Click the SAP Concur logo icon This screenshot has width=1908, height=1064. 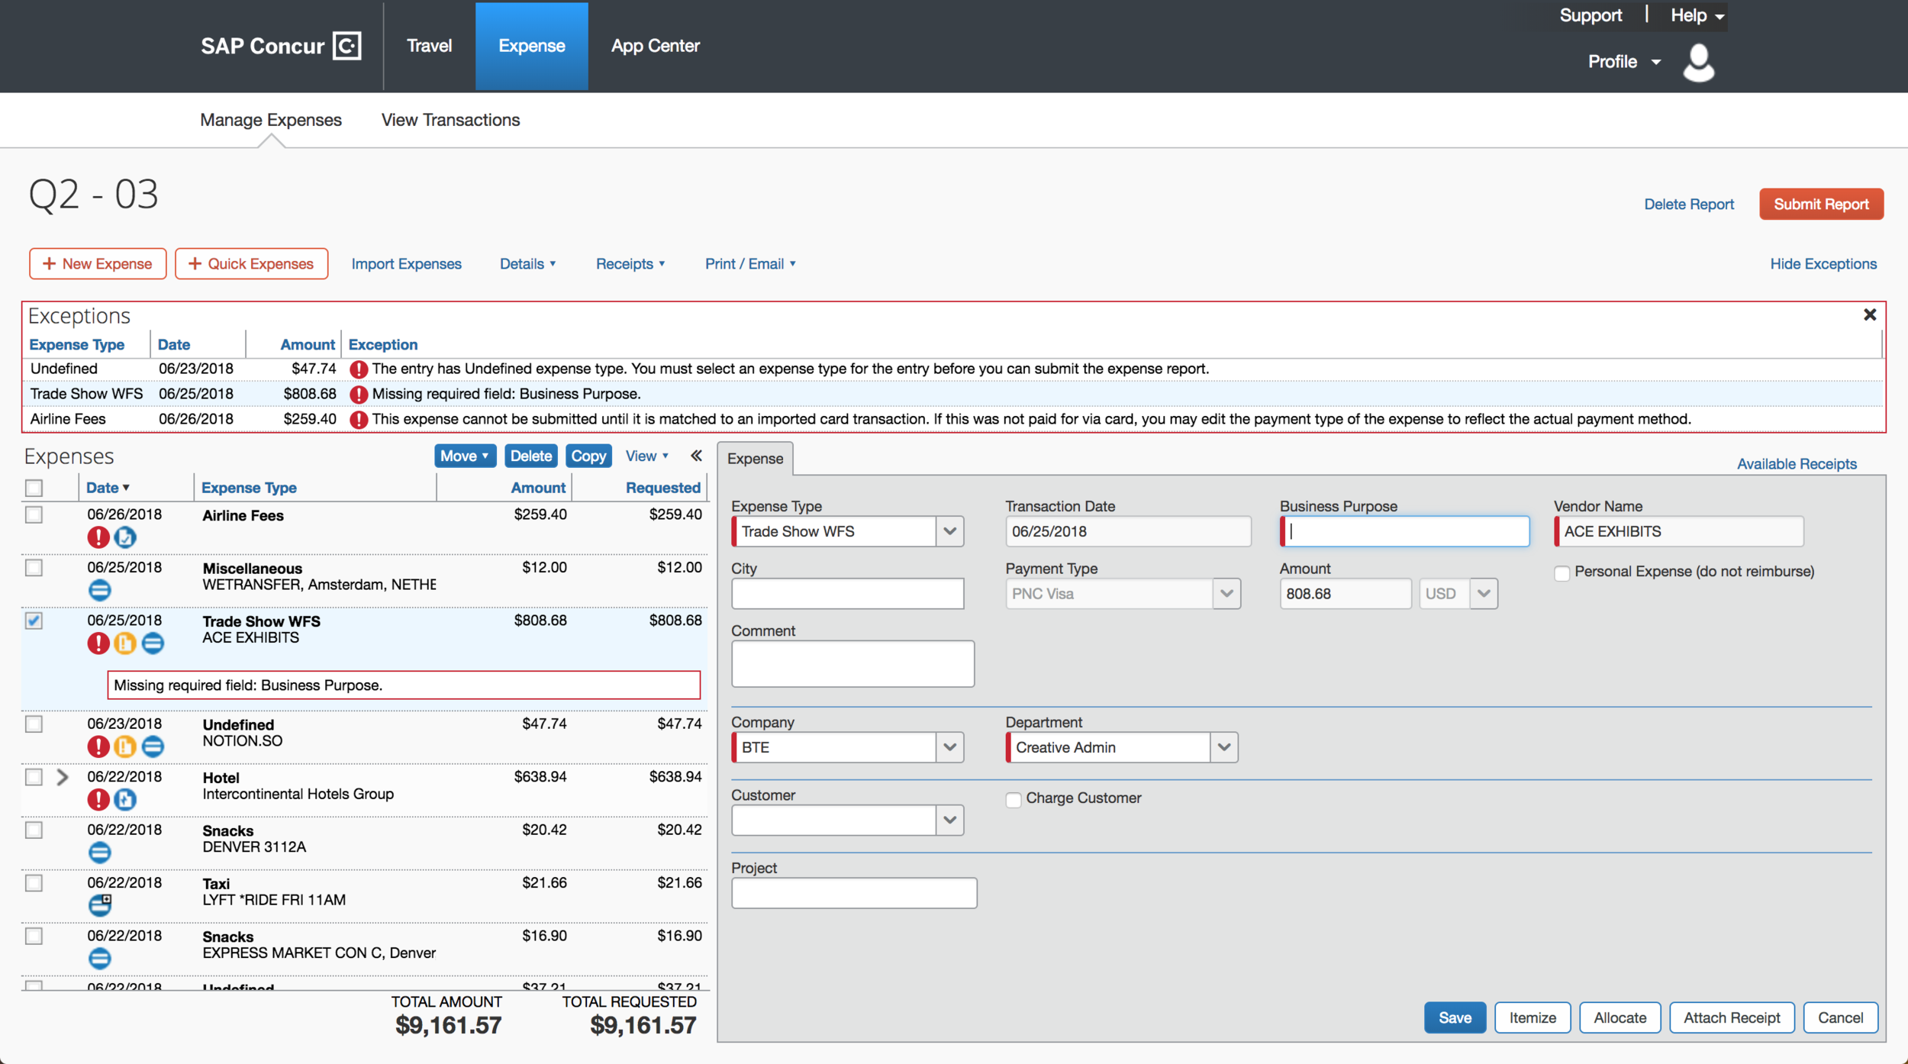pyautogui.click(x=347, y=46)
